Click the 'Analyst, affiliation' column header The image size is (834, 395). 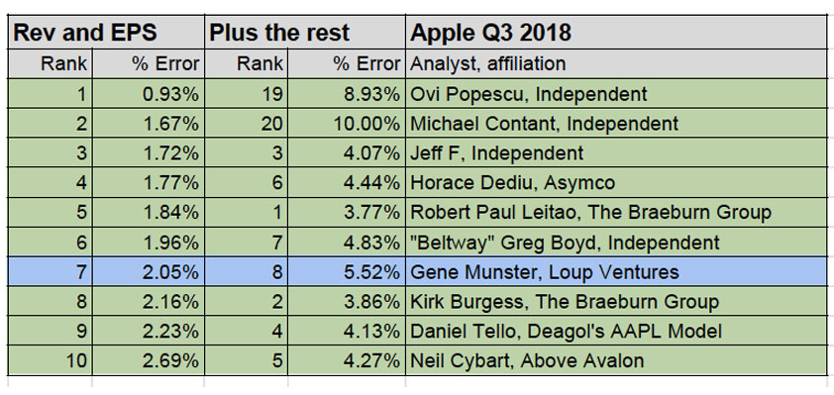617,64
